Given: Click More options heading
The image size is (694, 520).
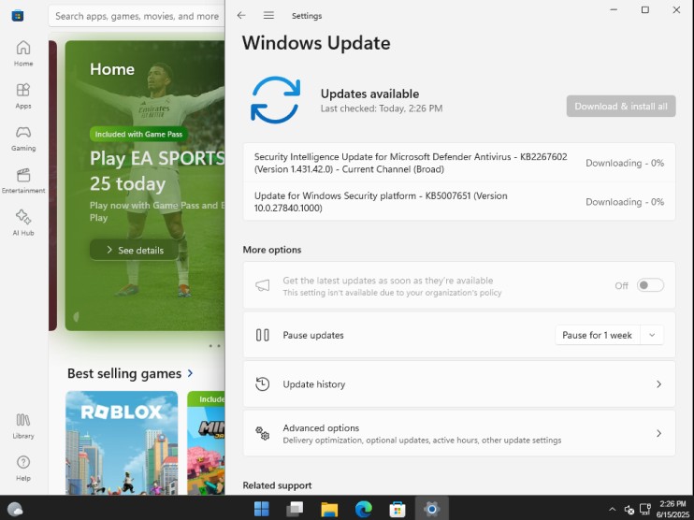Looking at the screenshot, I should coord(272,250).
